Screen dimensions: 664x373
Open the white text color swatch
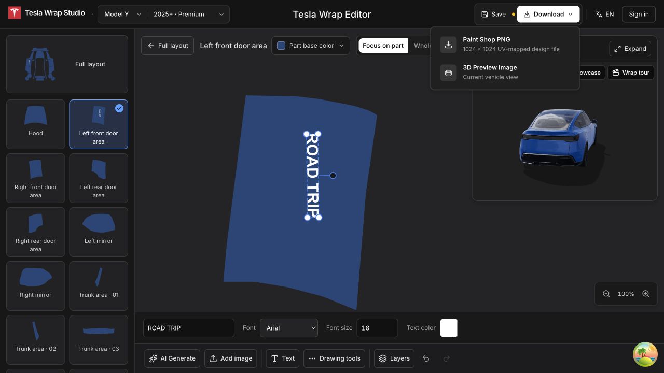tap(449, 328)
